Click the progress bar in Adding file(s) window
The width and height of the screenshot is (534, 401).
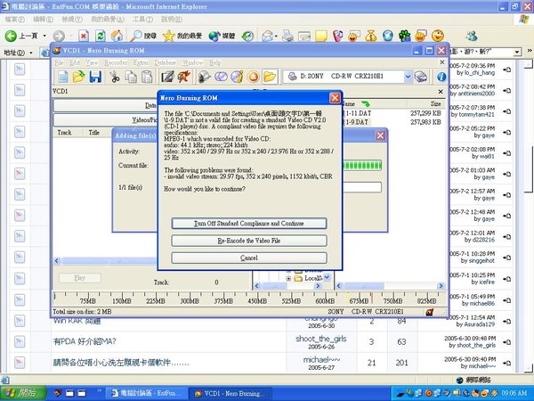362,166
